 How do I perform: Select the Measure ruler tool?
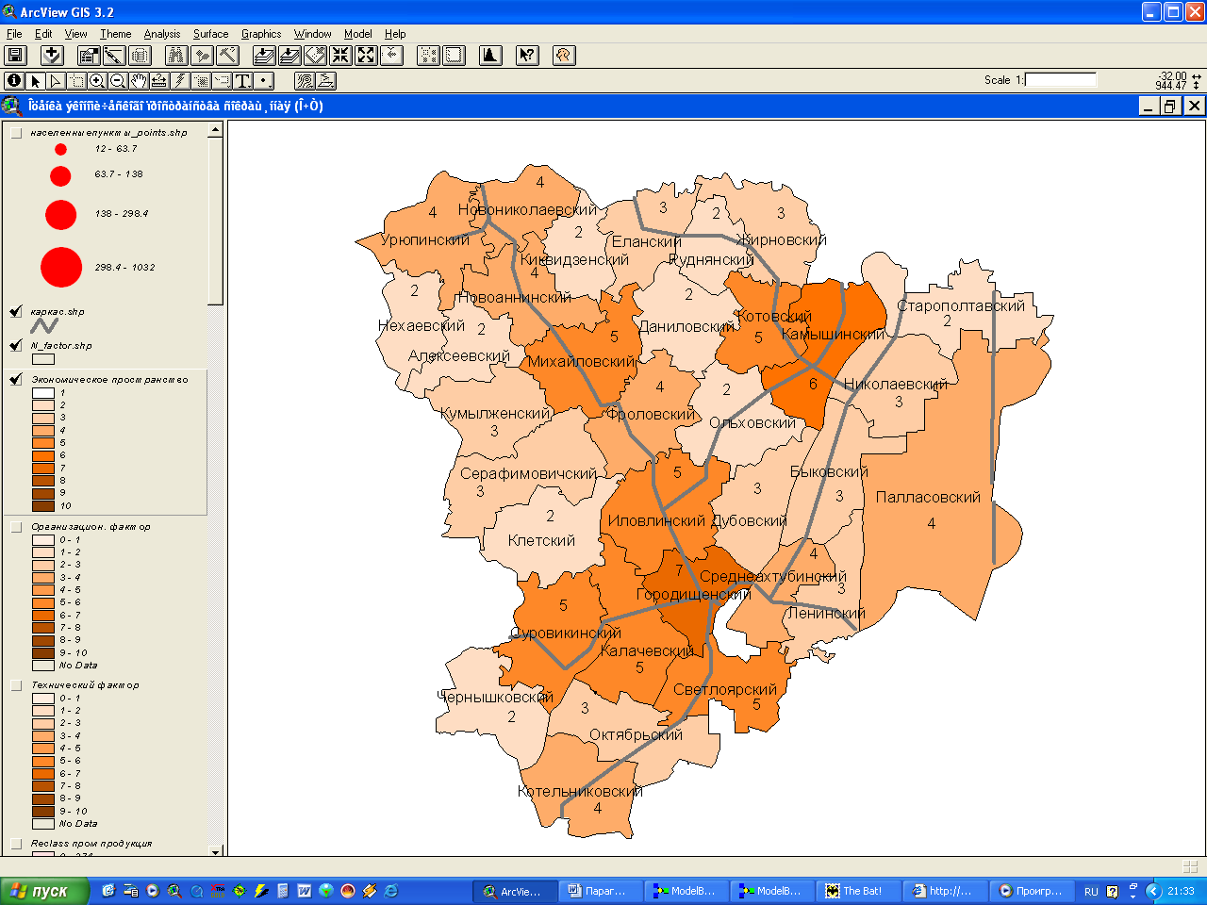[159, 81]
